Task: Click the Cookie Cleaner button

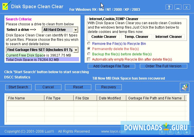Action: [104, 37]
